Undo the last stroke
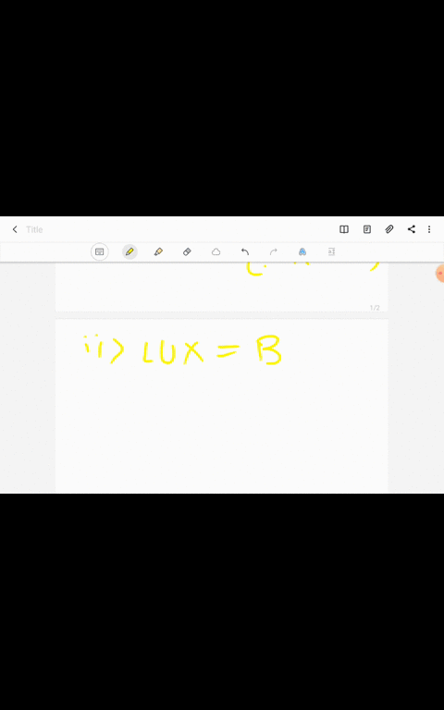The image size is (444, 710). (245, 251)
